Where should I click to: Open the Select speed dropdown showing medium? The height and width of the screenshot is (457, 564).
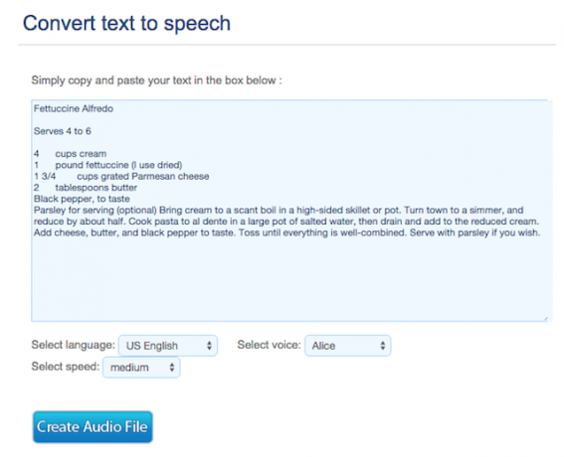[x=141, y=368]
